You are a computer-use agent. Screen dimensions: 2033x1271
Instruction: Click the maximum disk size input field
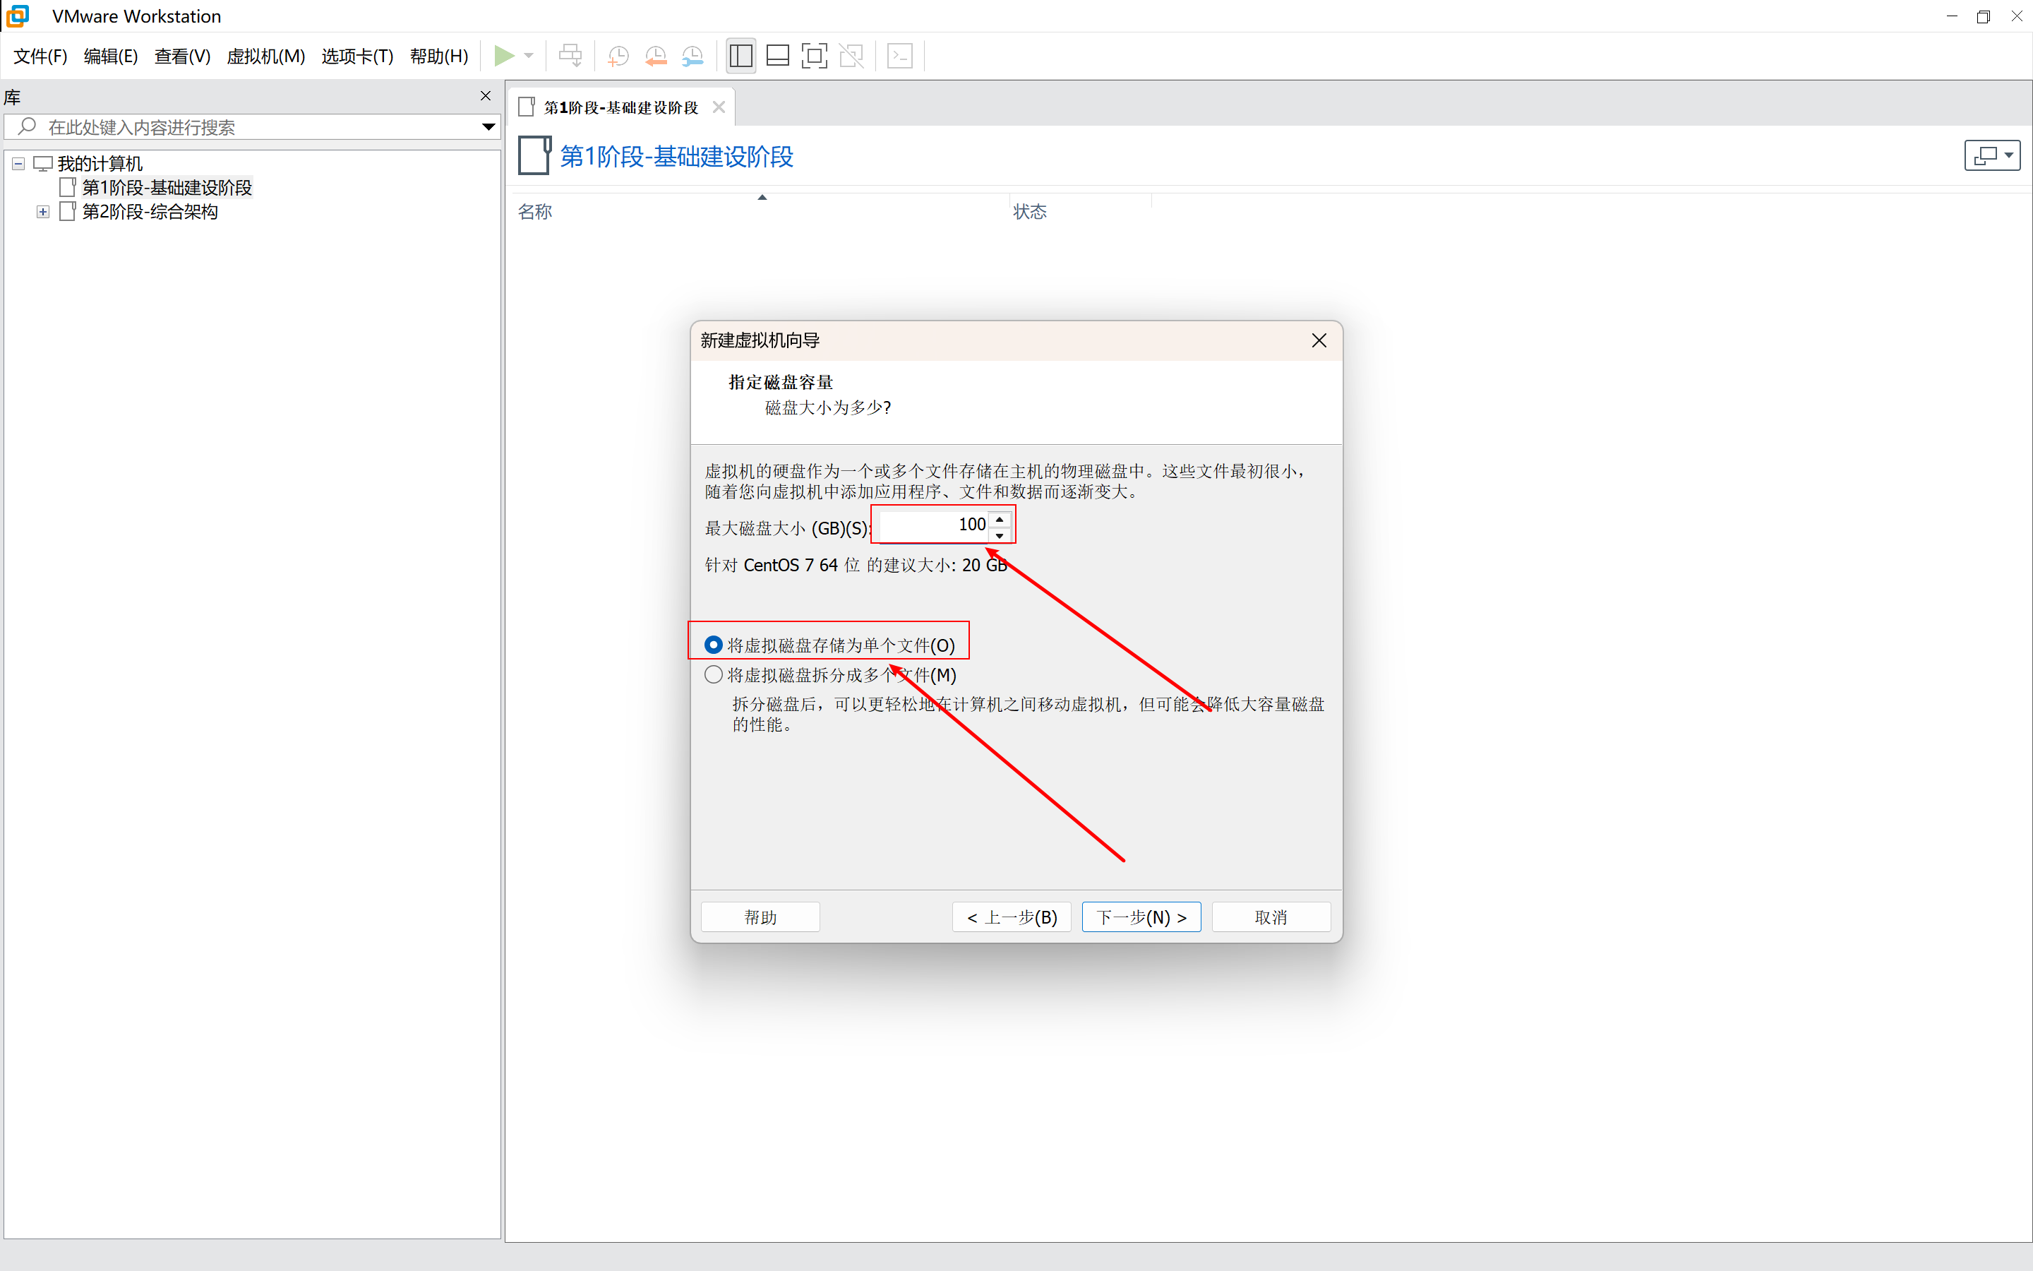[932, 525]
